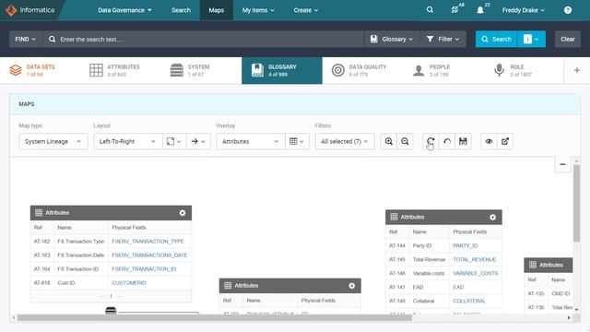The image size is (590, 332).
Task: Open the Overlay Attributes dropdown
Action: pos(250,141)
